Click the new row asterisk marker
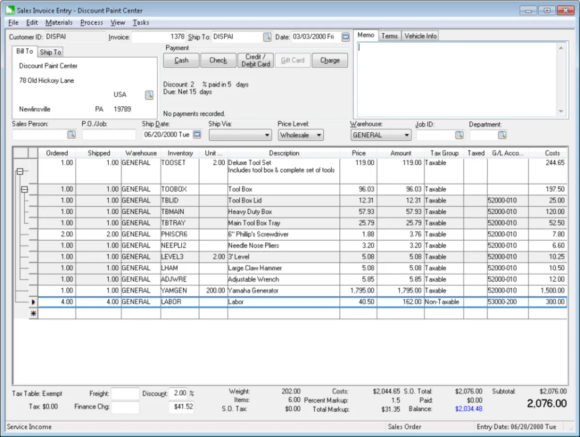The height and width of the screenshot is (437, 580). click(33, 313)
